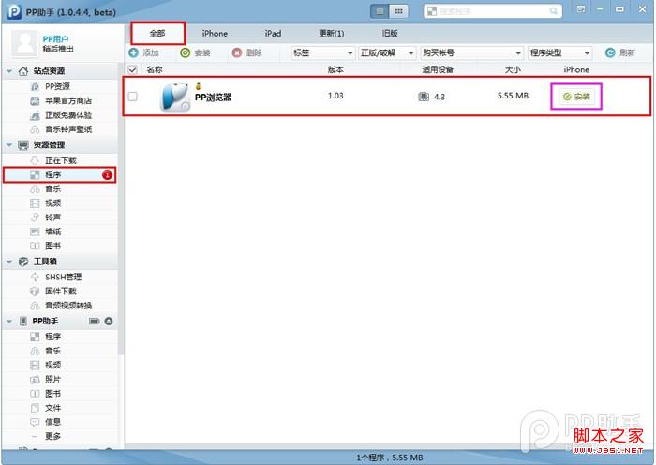Switch to the 旧版 tab
Viewport: 656px width, 465px height.
[x=390, y=34]
